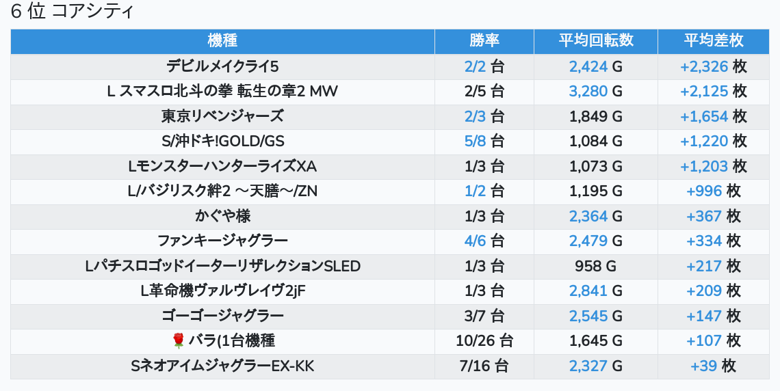Image resolution: width=780 pixels, height=391 pixels.
Task: Select the L スマスロ北斗の拳 転生の章2 MW row name
Action: 222,92
